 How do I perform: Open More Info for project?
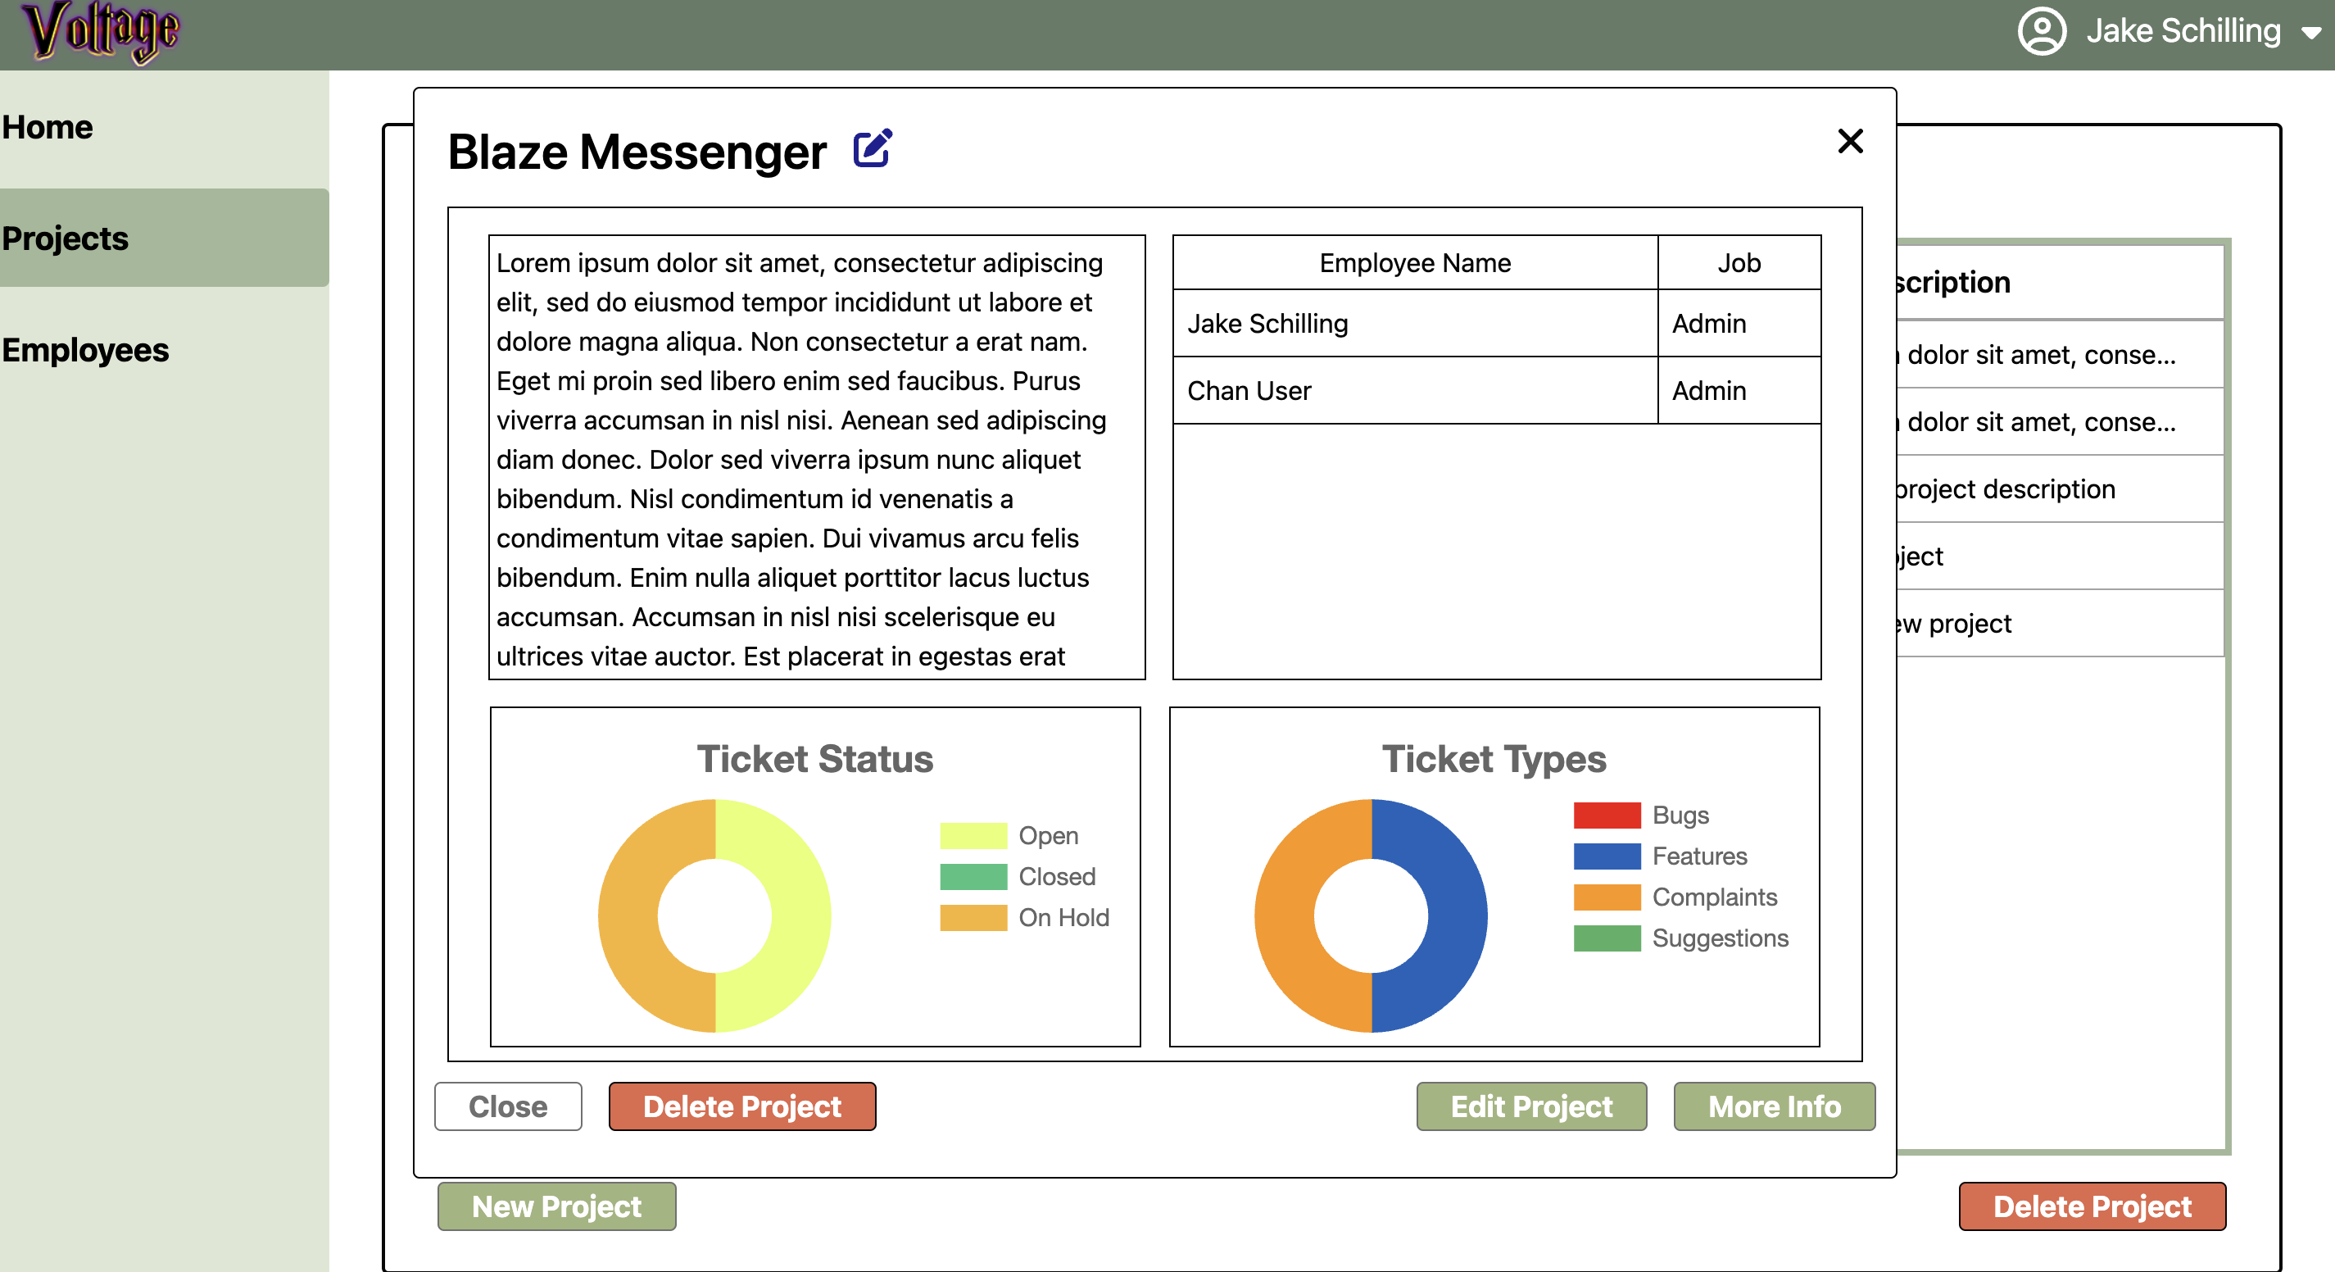point(1774,1106)
